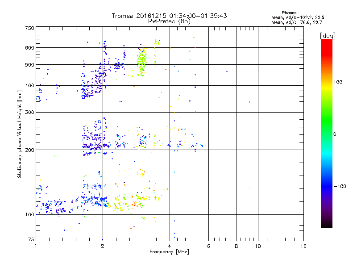Screen dimensions: 357x268
Task: Click the y-axis tick label '600'
Action: tap(29, 48)
